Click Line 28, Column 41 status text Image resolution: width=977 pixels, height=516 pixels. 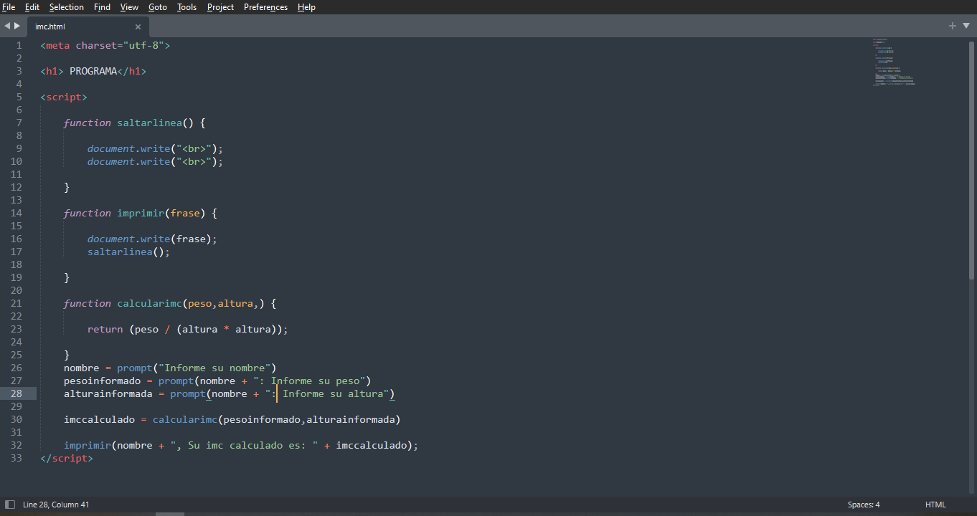(56, 505)
